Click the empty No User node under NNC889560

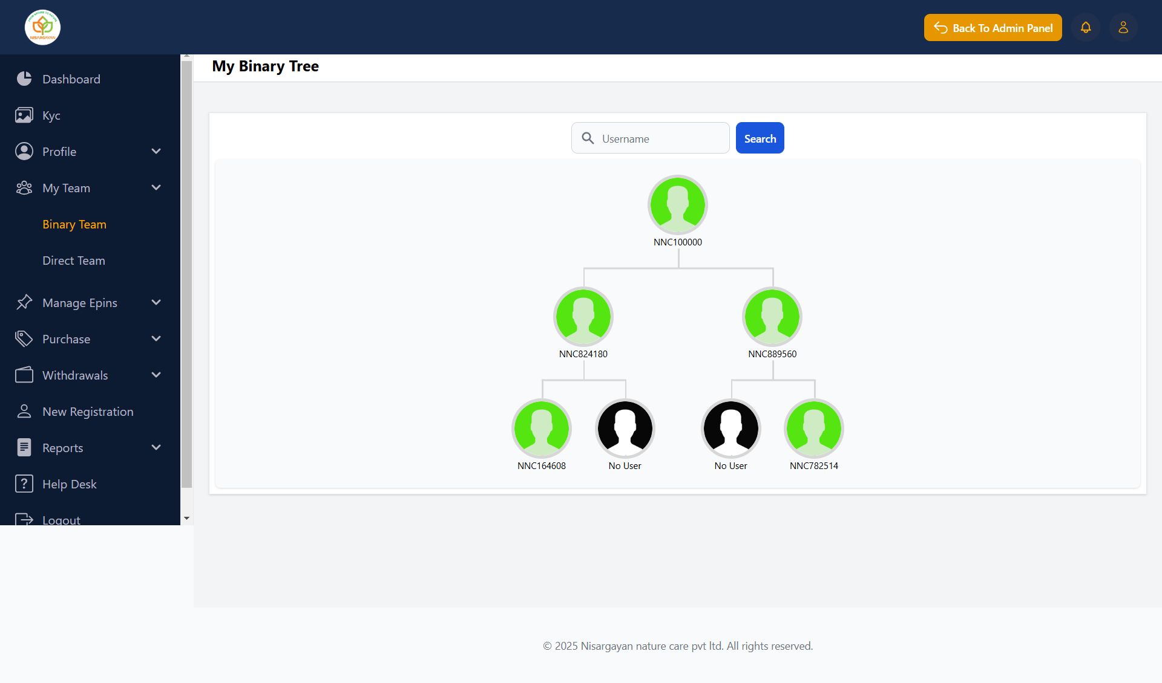pyautogui.click(x=730, y=429)
